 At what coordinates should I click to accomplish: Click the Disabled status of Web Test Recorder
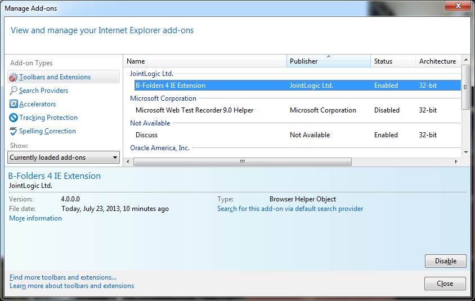point(387,110)
